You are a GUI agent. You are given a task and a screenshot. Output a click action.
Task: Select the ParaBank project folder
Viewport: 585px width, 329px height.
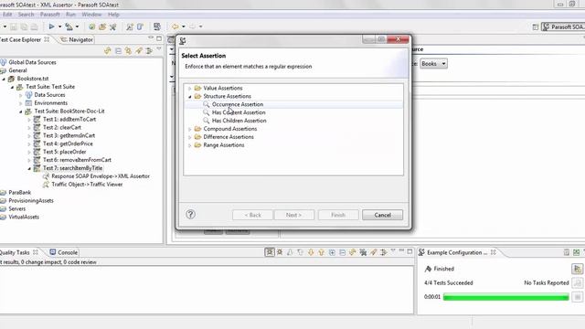(19, 193)
